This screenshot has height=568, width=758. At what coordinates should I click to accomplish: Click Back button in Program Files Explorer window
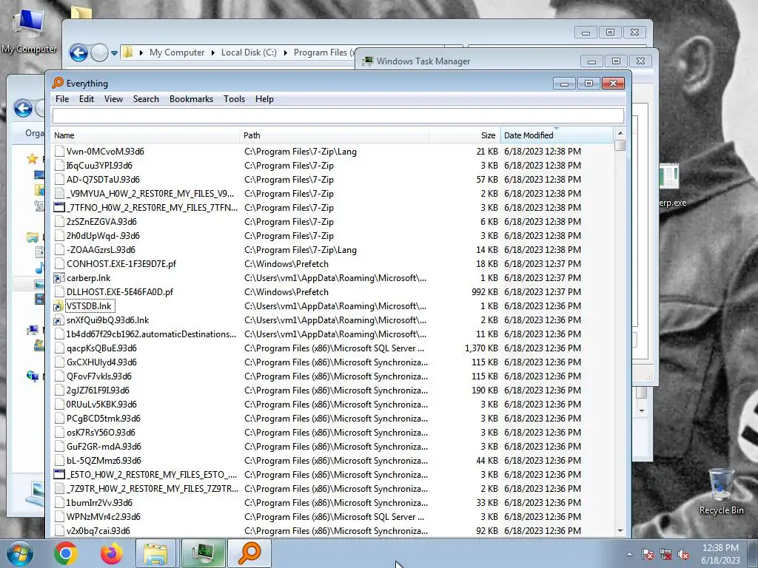click(78, 53)
